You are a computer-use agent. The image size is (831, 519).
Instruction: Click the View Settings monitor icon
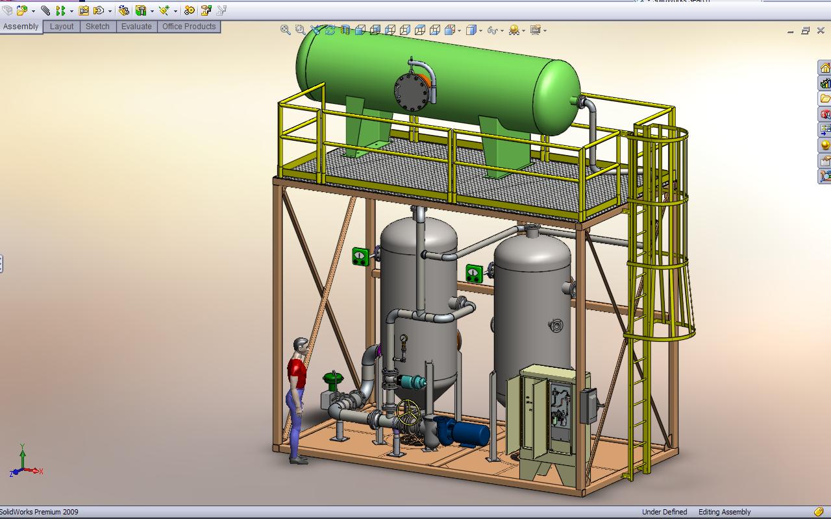click(x=536, y=30)
